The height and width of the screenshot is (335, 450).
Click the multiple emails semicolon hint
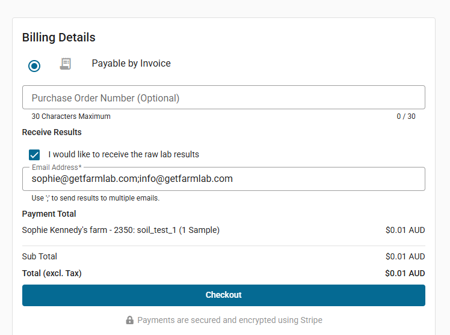tap(95, 198)
